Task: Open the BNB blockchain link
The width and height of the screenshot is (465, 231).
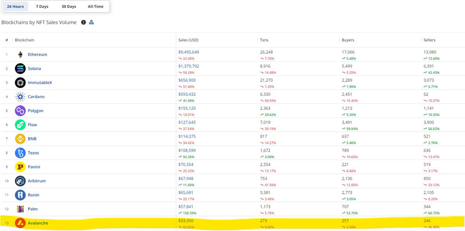Action: coord(32,139)
